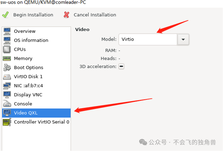Click the Cancel Installation button label

(x=95, y=15)
